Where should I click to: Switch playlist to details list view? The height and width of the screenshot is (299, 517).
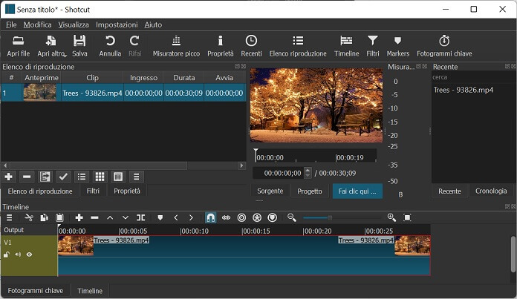coord(82,177)
